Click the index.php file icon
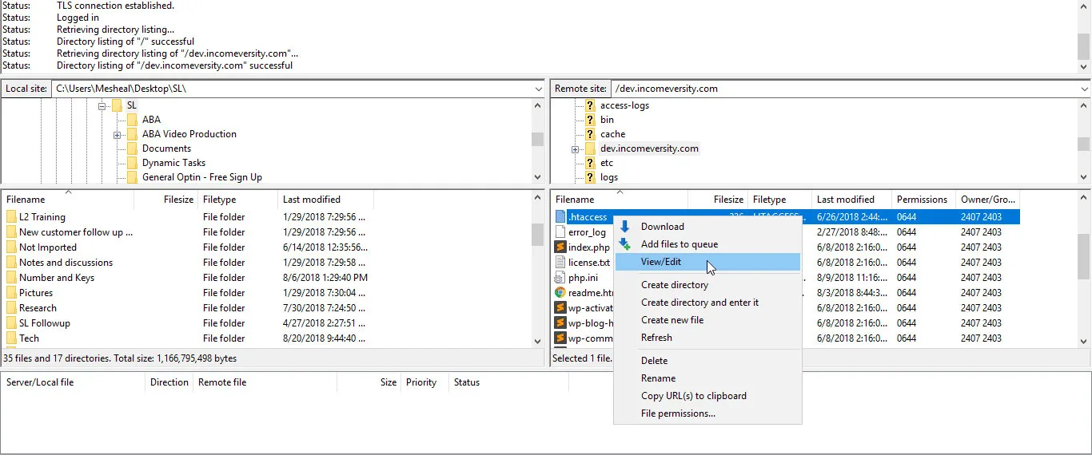This screenshot has width=1092, height=455. pyautogui.click(x=560, y=247)
